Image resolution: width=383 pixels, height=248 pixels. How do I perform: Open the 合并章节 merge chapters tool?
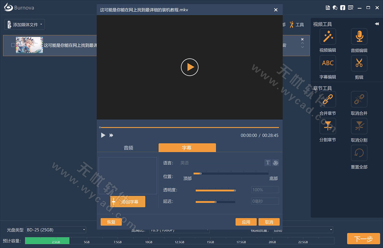click(328, 99)
